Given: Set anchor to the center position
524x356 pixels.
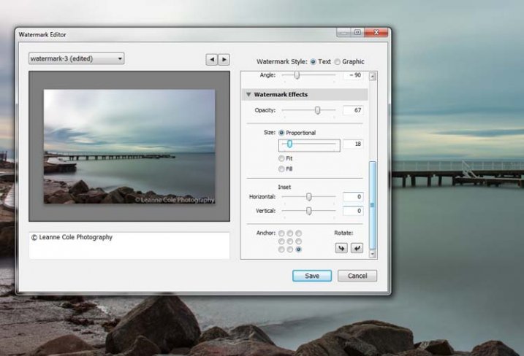Looking at the screenshot, I should click(290, 241).
